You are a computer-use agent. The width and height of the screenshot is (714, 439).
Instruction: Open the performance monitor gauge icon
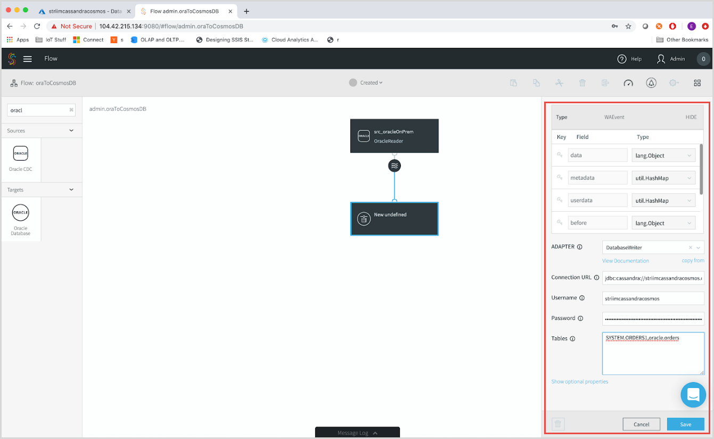click(x=628, y=82)
